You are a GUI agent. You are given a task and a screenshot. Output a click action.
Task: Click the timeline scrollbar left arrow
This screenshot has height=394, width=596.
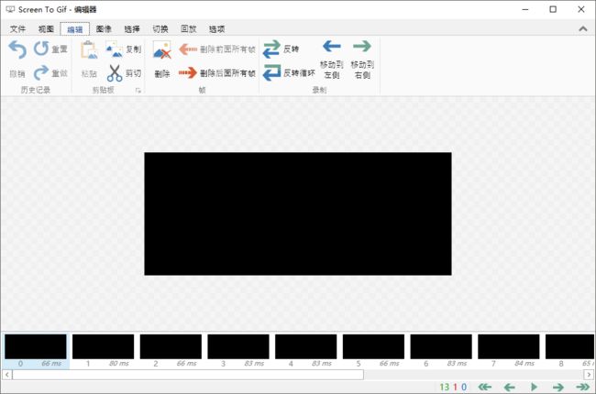pos(6,375)
